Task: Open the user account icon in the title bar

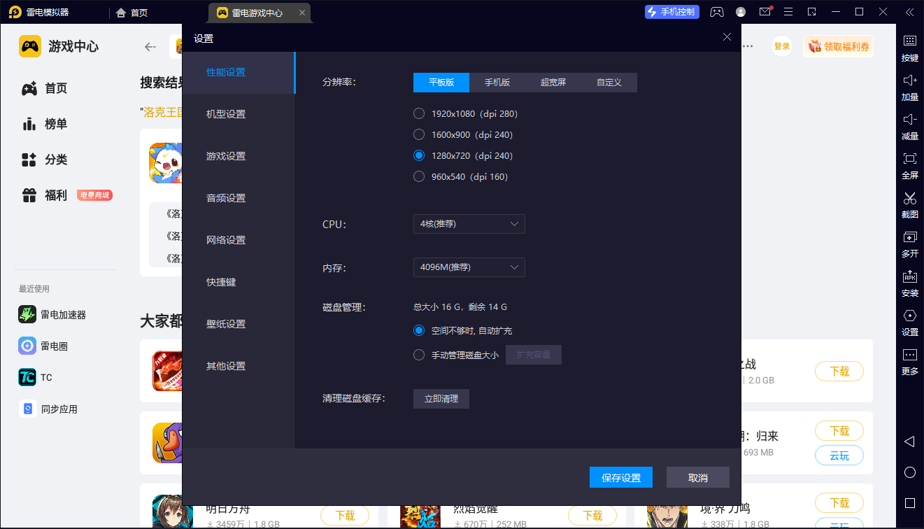Action: pos(741,12)
